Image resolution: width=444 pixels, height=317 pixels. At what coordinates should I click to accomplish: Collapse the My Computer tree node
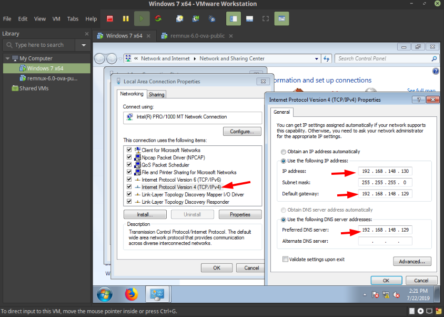7,58
